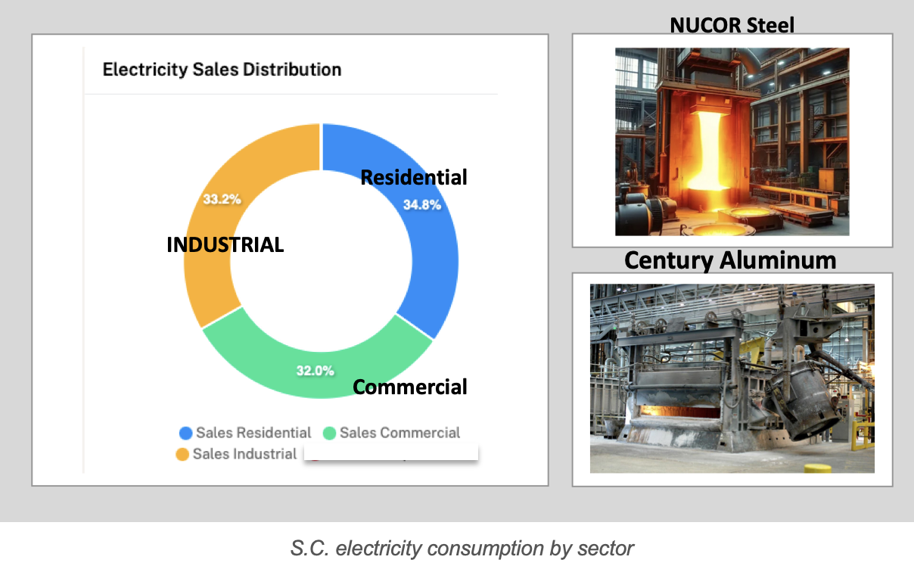Click the partially hidden red legend dot
Screen dimensions: 914x566
coord(313,459)
